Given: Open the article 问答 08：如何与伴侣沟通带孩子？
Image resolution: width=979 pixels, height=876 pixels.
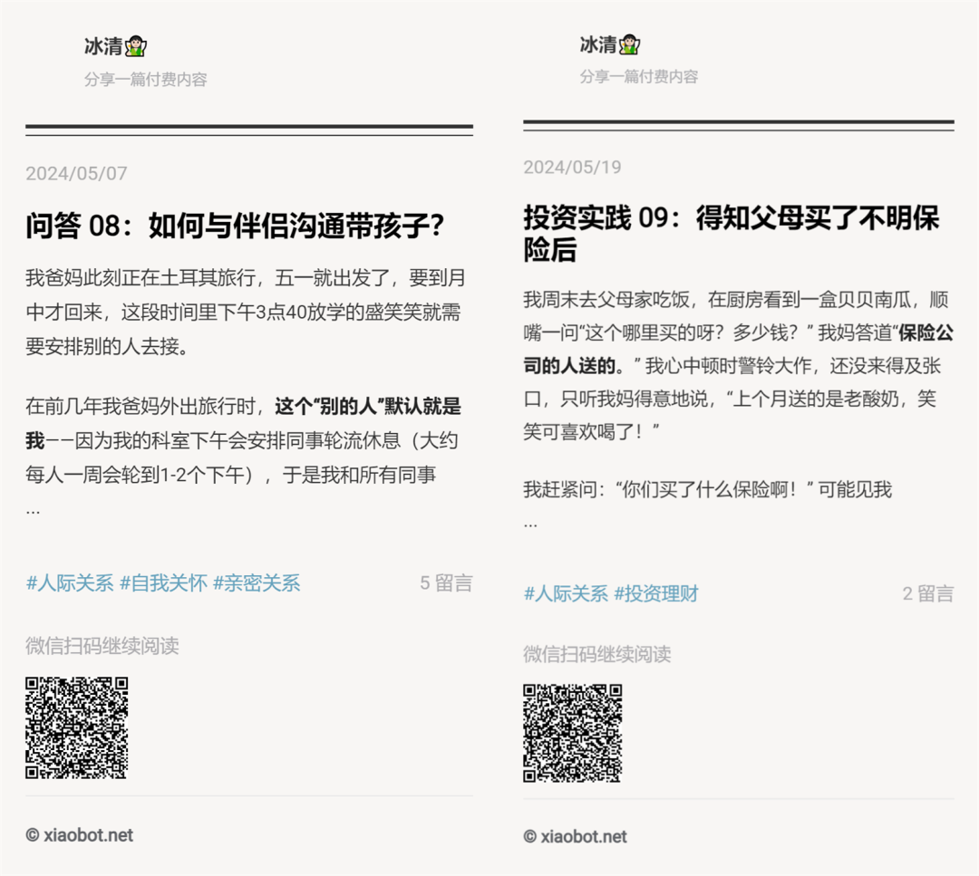Looking at the screenshot, I should click(235, 226).
